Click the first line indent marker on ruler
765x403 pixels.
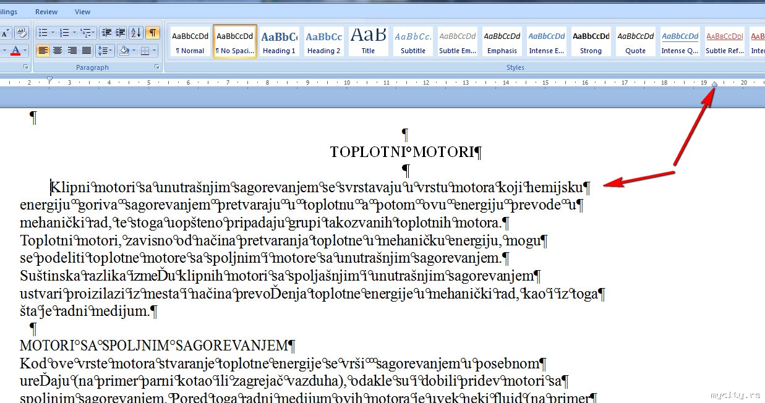[49, 79]
